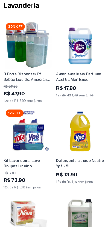Viewport: 108px width, 227px height.
Task: Open 'Detergente Líquido Neutro Ypê - 5L' title
Action: pos(80,163)
